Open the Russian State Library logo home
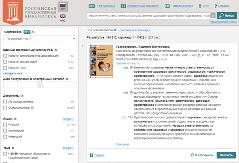Image resolution: width=239 pixels, height=163 pixels. tap(13, 12)
